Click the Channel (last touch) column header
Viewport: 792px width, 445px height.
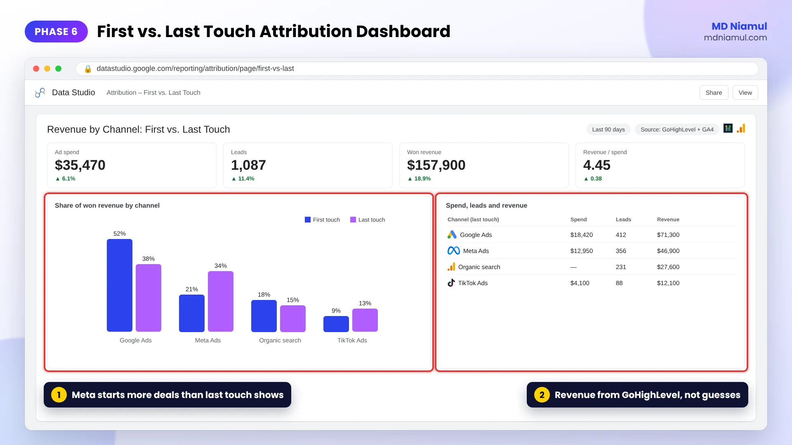473,220
